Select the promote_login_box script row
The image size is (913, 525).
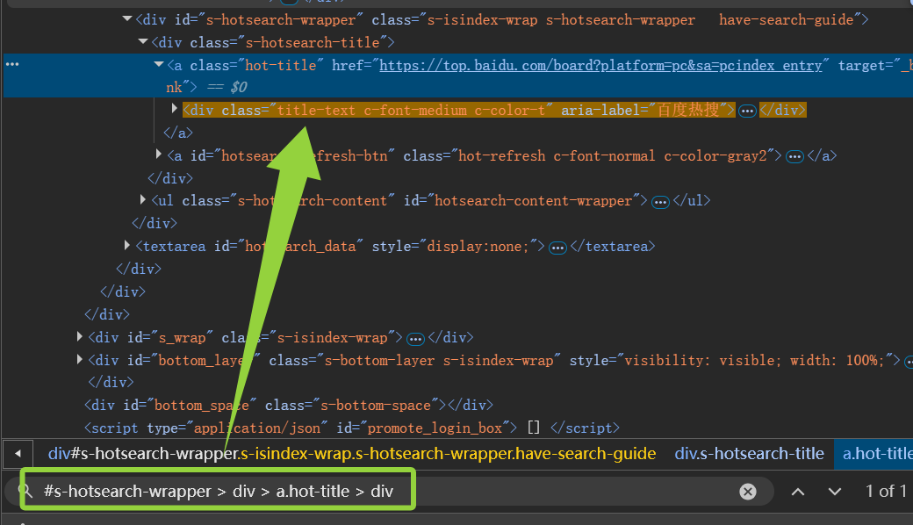352,428
